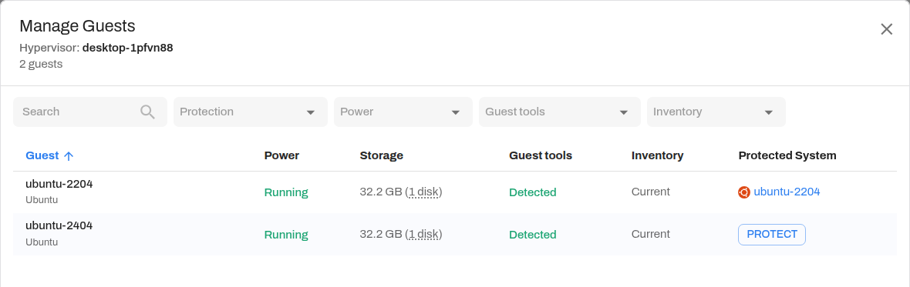Expand the Inventory filter dropdown
This screenshot has width=910, height=287.
point(716,112)
